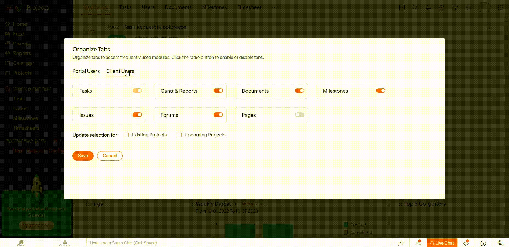
Task: Click the help question mark icon
Action: (483, 243)
